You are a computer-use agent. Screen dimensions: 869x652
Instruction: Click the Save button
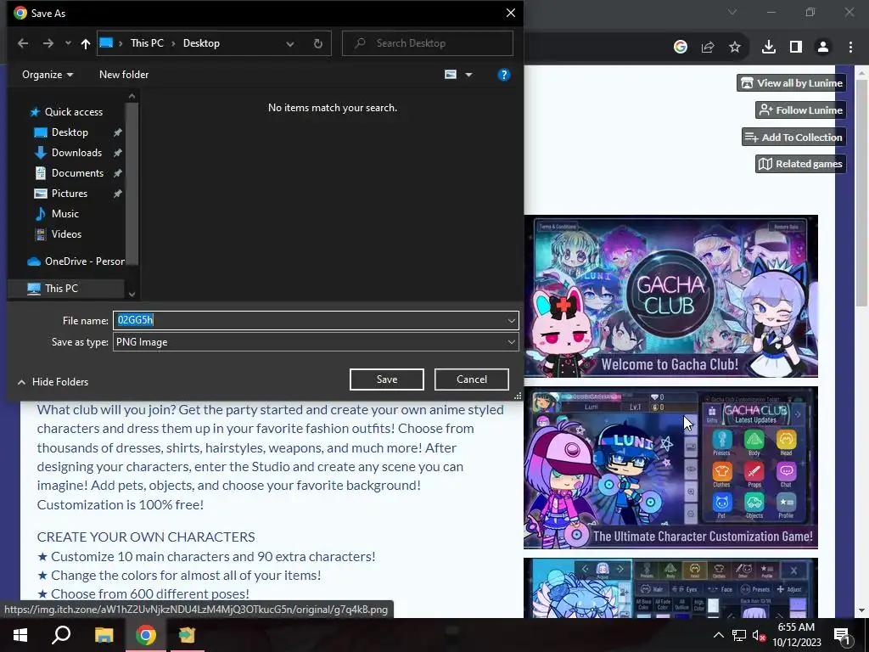387,379
